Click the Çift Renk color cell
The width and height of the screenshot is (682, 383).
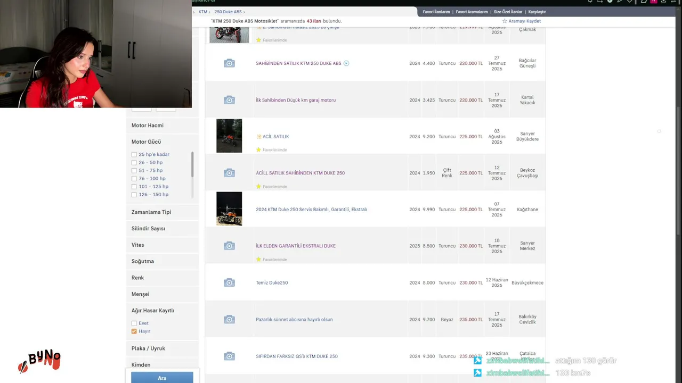447,173
